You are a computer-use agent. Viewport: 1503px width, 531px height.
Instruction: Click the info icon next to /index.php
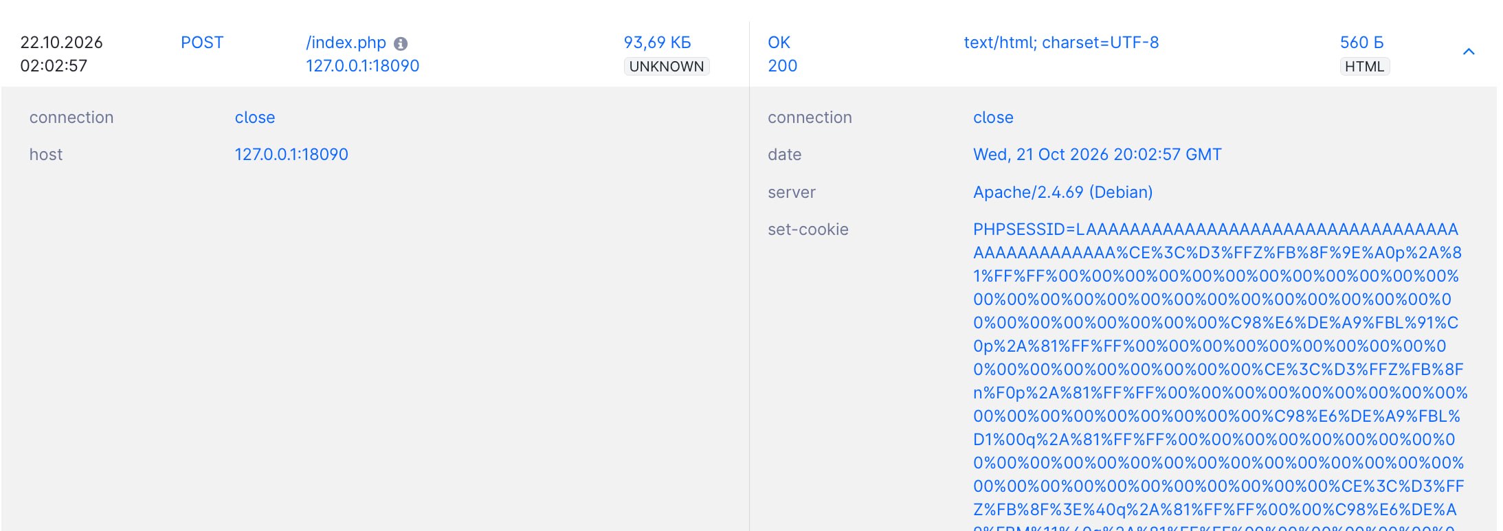pyautogui.click(x=401, y=43)
